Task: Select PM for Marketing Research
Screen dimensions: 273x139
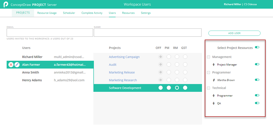Action: (169, 80)
